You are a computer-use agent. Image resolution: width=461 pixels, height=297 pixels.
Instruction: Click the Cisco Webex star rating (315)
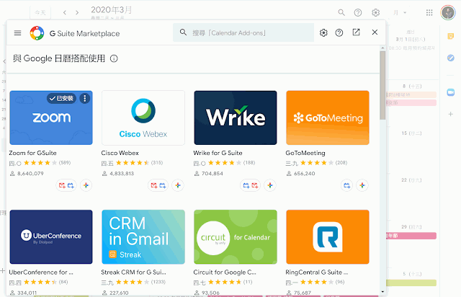tap(132, 163)
